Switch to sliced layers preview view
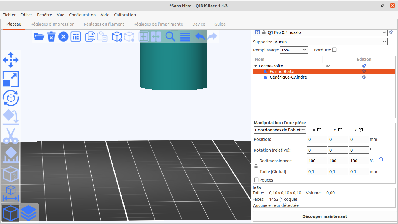 click(x=29, y=213)
